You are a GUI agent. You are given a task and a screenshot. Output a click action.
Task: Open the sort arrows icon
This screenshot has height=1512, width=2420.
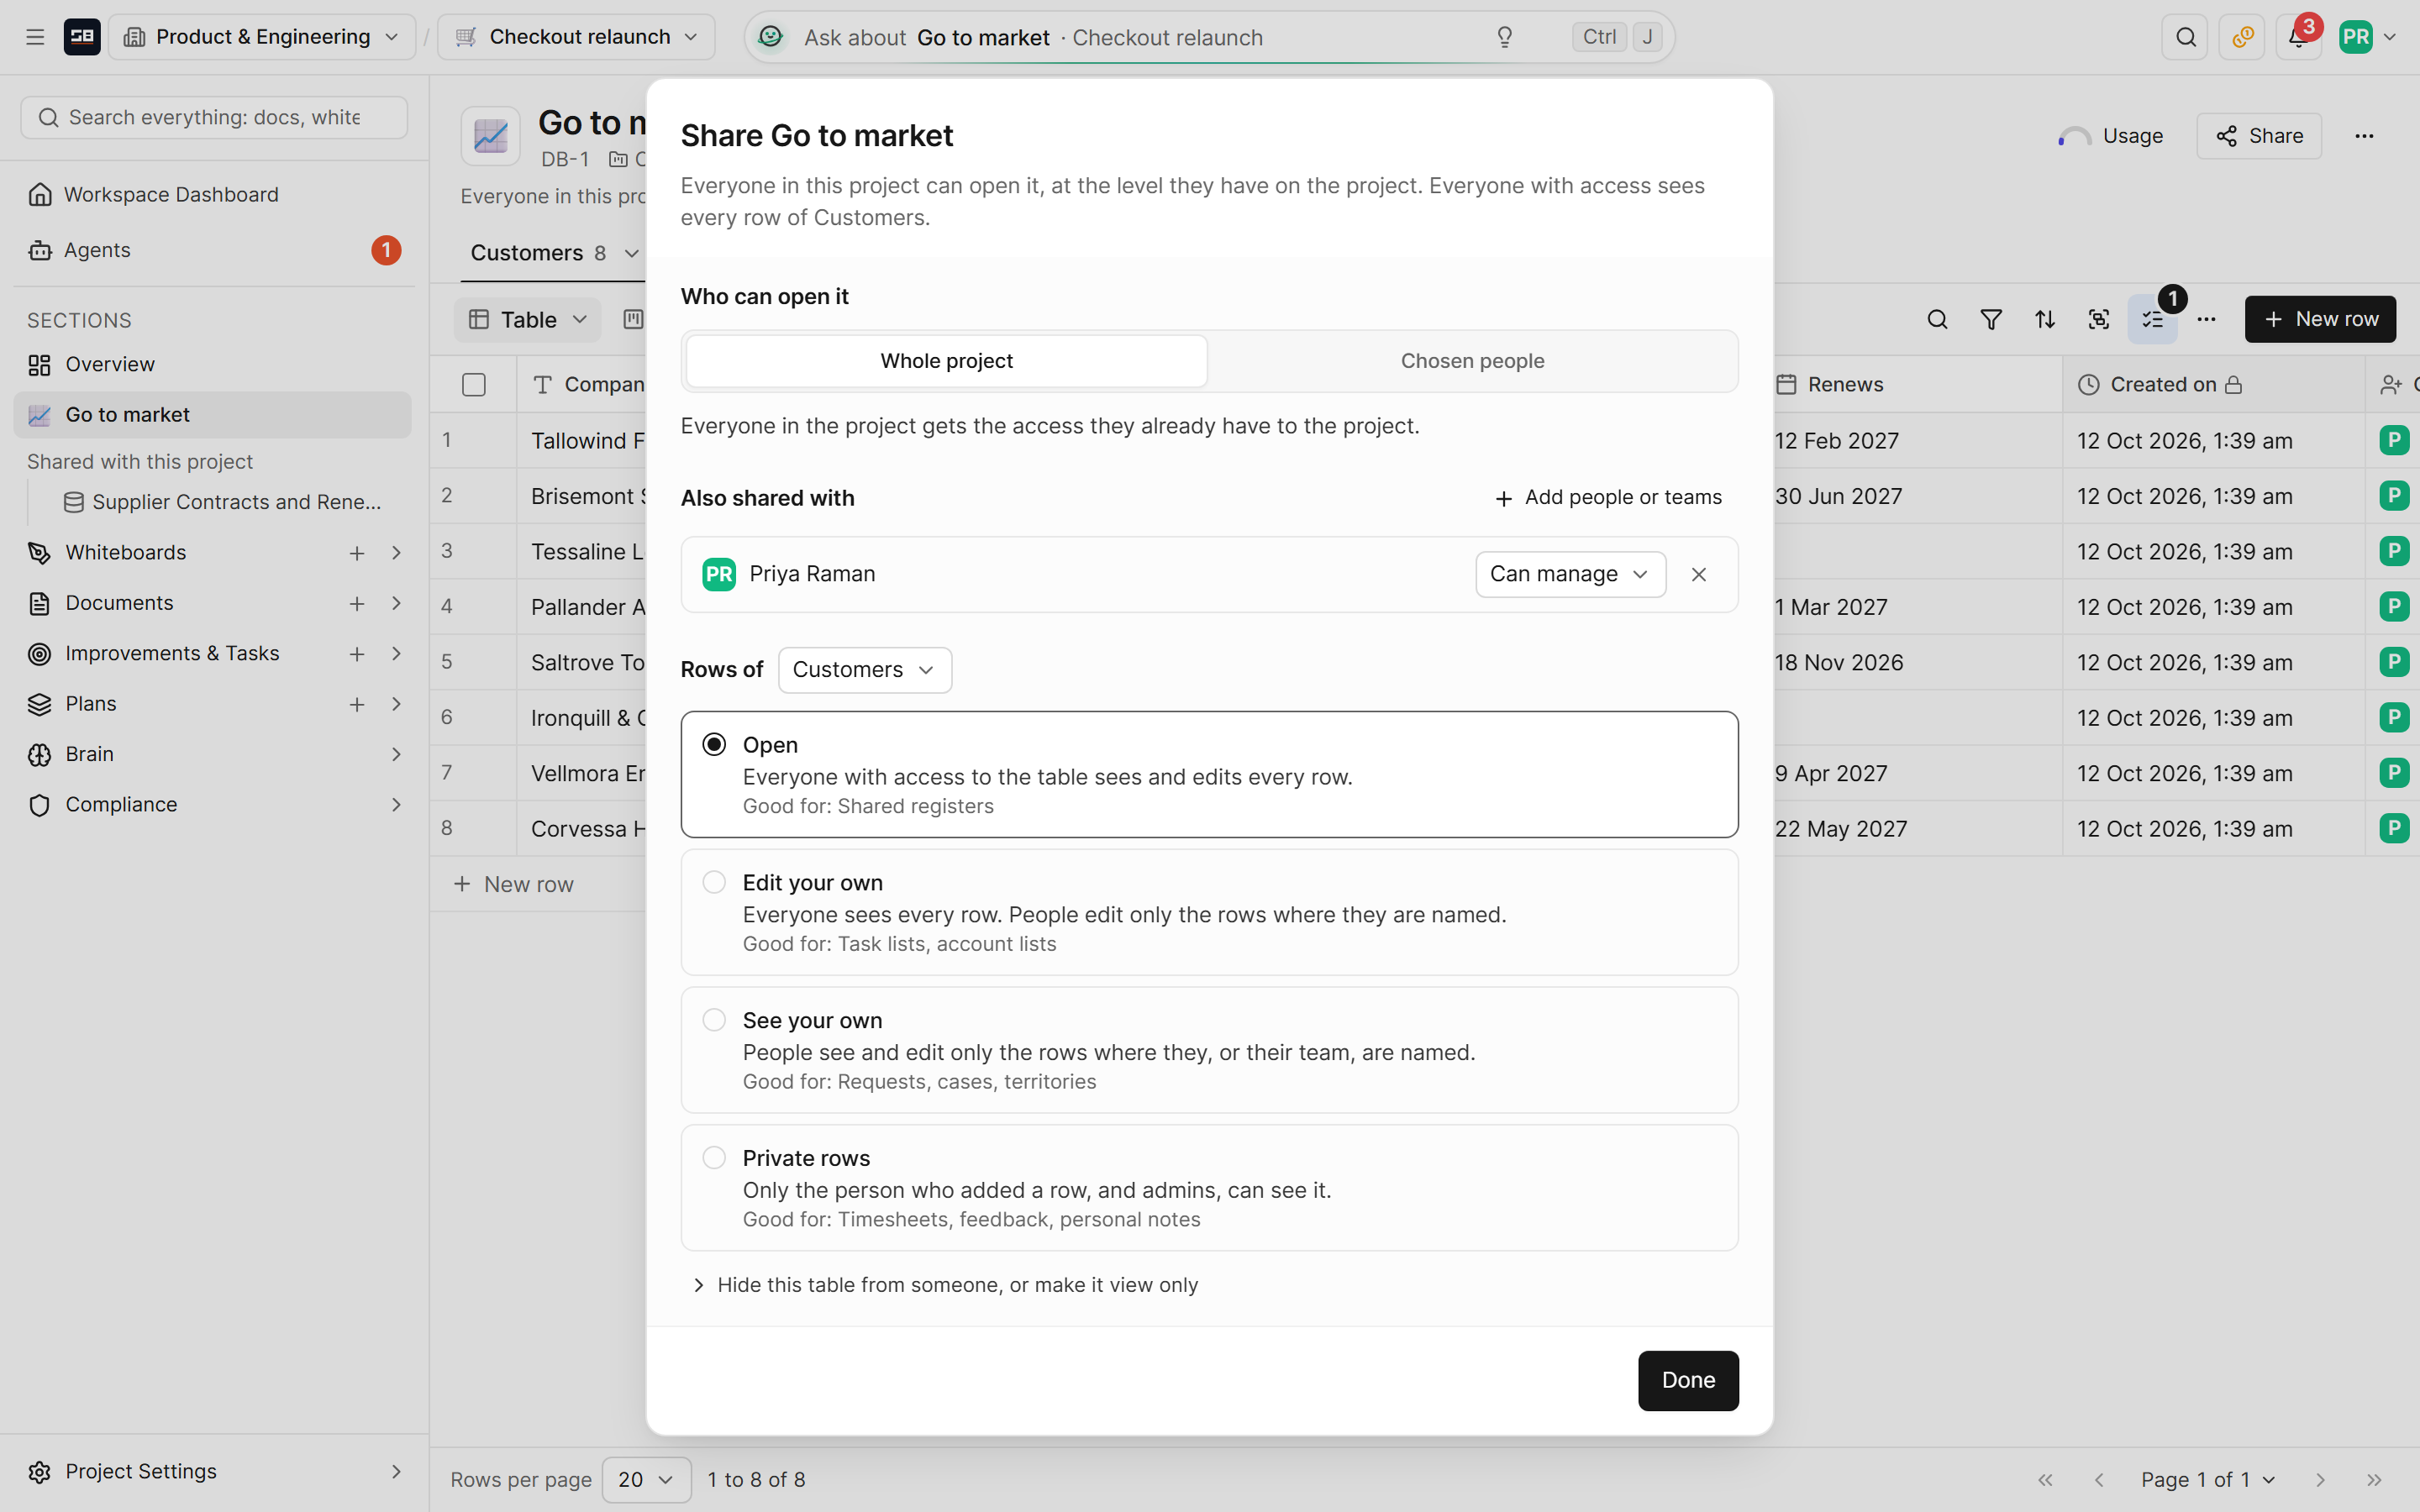click(2045, 319)
